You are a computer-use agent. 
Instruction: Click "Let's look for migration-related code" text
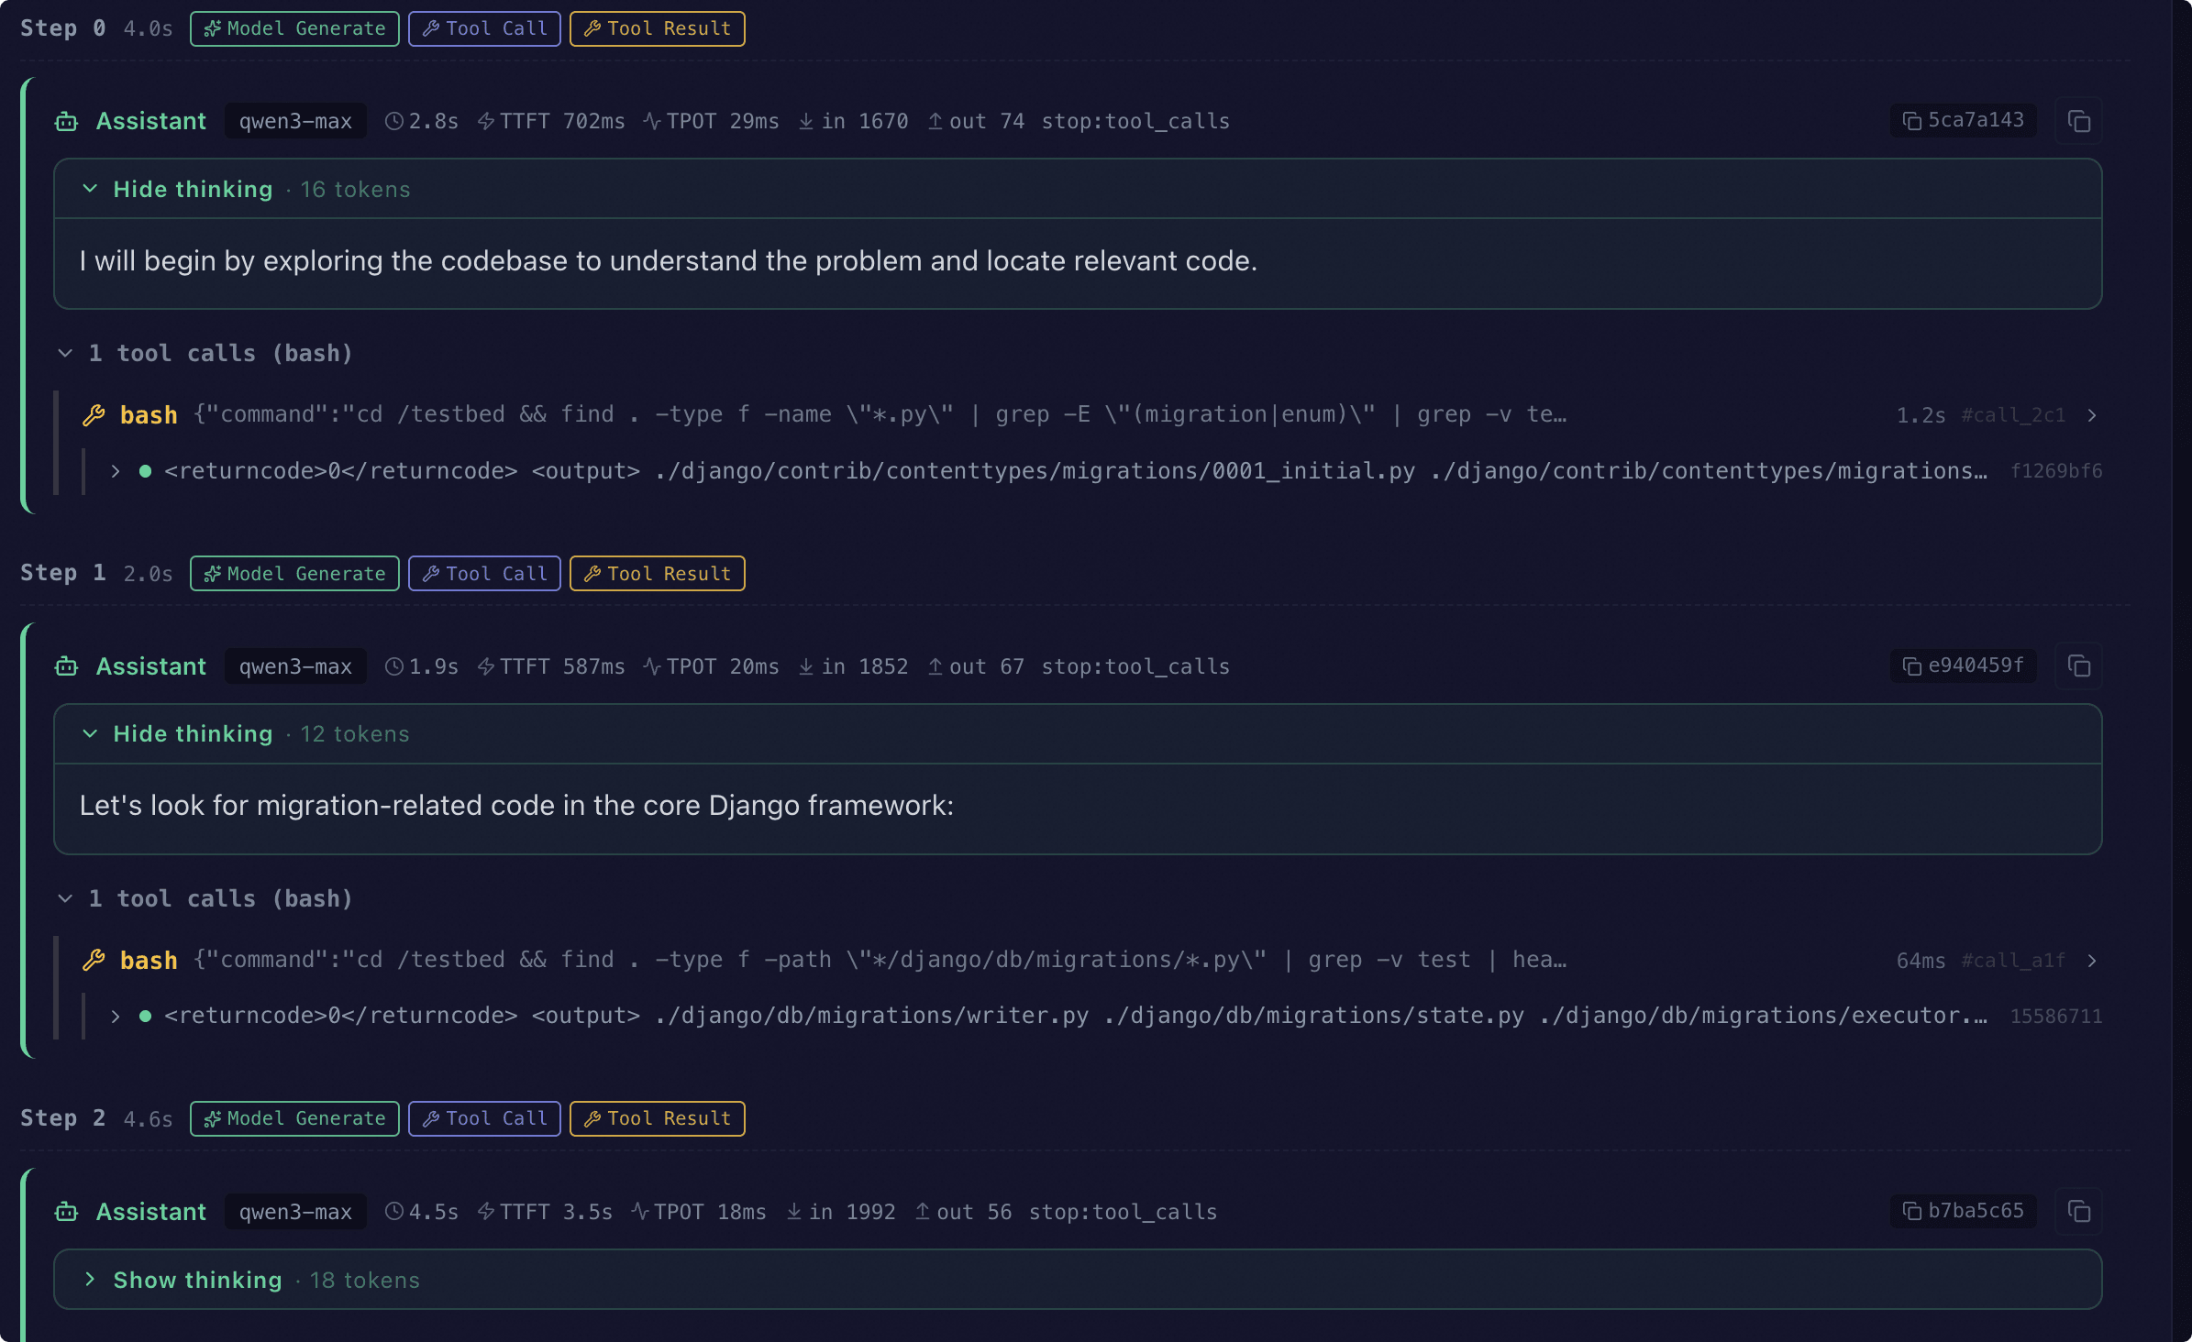pyautogui.click(x=516, y=806)
